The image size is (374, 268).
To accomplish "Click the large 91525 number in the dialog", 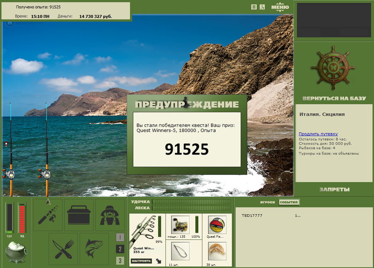I will (187, 149).
